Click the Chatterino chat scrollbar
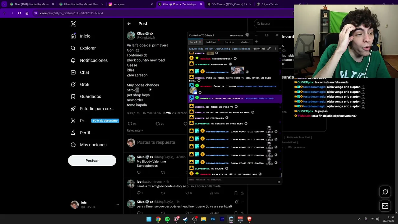The height and width of the screenshot is (224, 398). click(x=281, y=176)
